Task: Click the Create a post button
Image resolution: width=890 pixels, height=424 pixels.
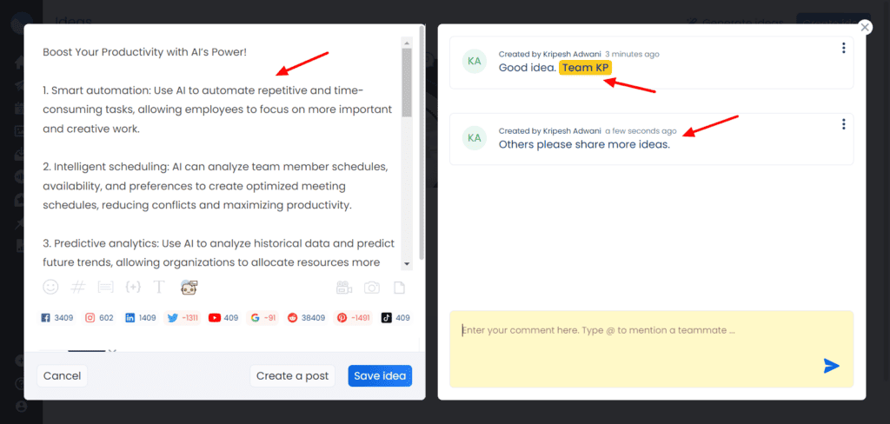Action: pyautogui.click(x=292, y=375)
